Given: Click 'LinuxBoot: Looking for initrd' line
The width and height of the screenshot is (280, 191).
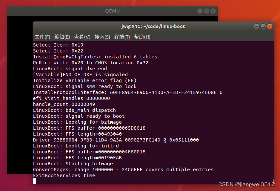Looking at the screenshot, I should coord(76,146).
